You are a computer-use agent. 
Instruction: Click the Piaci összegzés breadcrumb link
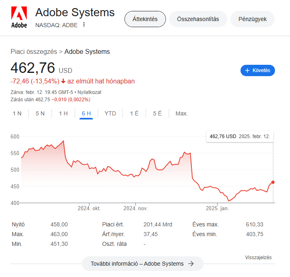coord(34,52)
